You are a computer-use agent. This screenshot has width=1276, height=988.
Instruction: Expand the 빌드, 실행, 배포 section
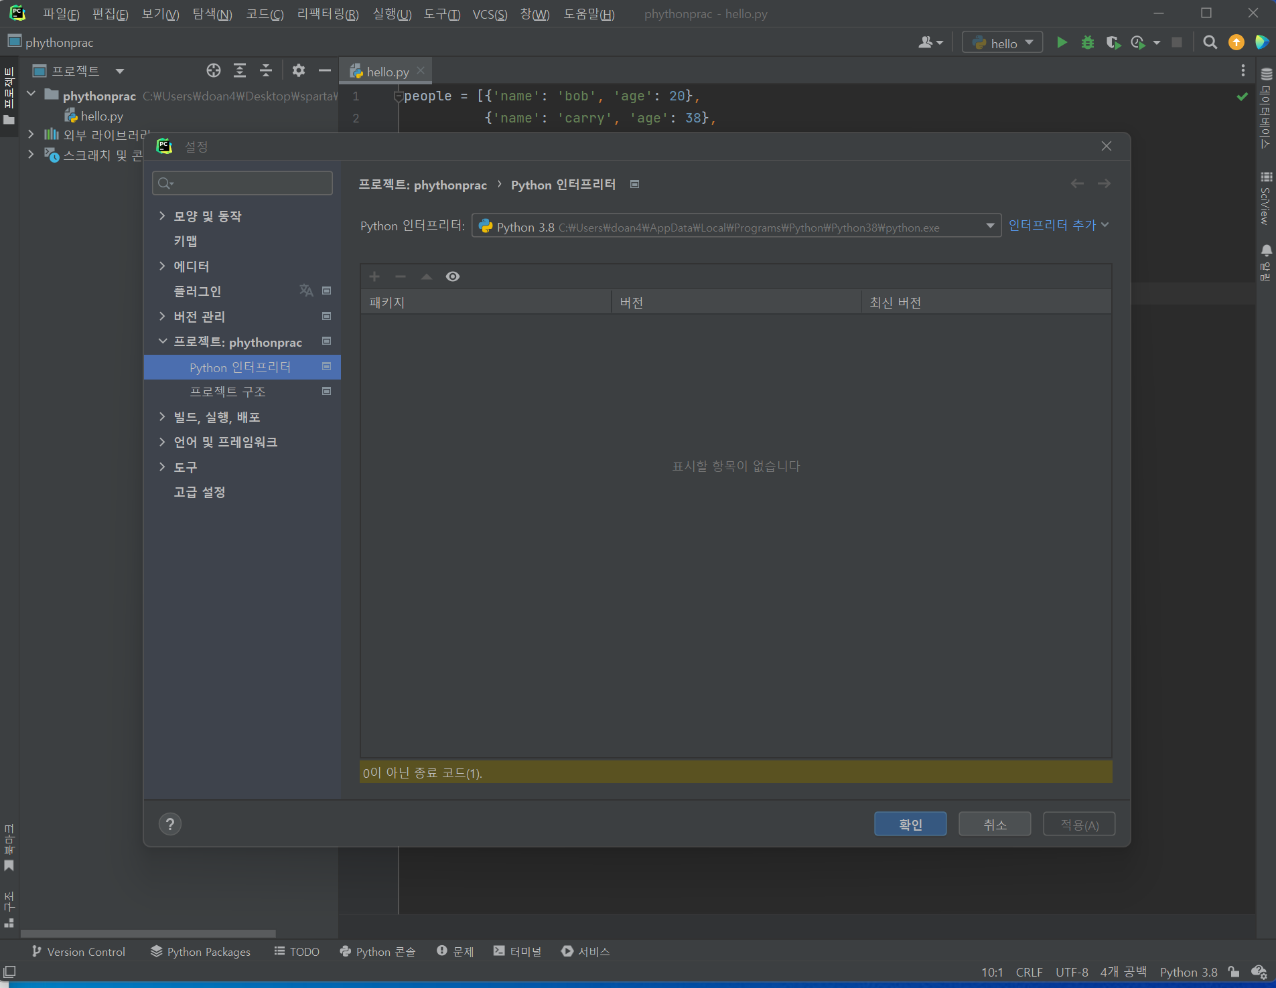pos(162,416)
